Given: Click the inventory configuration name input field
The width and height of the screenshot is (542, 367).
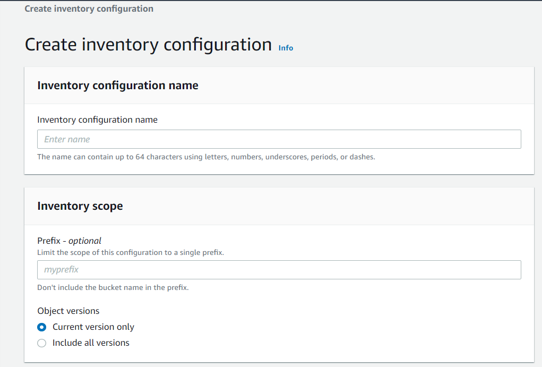Looking at the screenshot, I should (x=279, y=139).
